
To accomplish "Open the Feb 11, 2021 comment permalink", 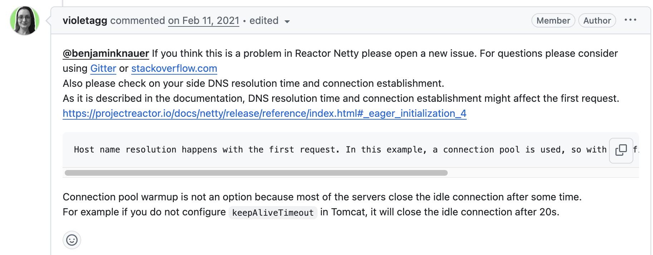I will click(x=203, y=21).
